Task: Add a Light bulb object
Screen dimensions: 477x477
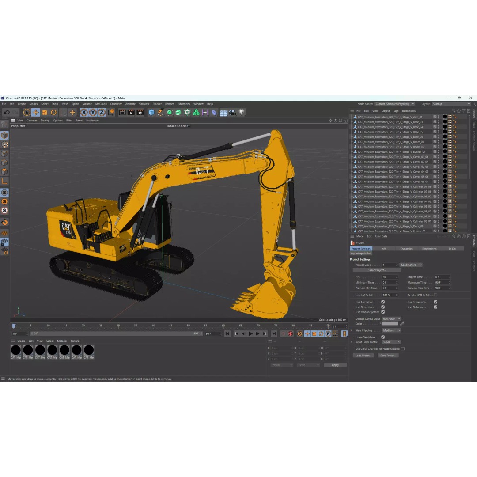Action: pos(241,112)
